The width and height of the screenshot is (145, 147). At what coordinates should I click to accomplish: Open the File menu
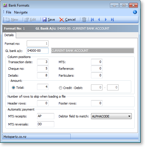tap(9, 12)
